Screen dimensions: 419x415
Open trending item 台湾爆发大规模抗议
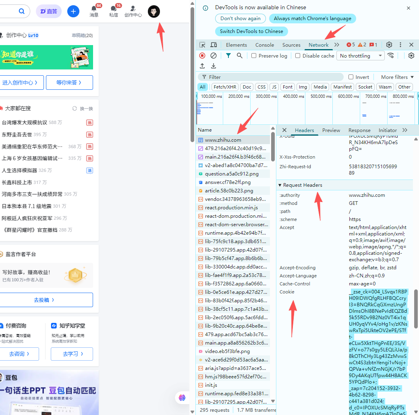point(25,122)
